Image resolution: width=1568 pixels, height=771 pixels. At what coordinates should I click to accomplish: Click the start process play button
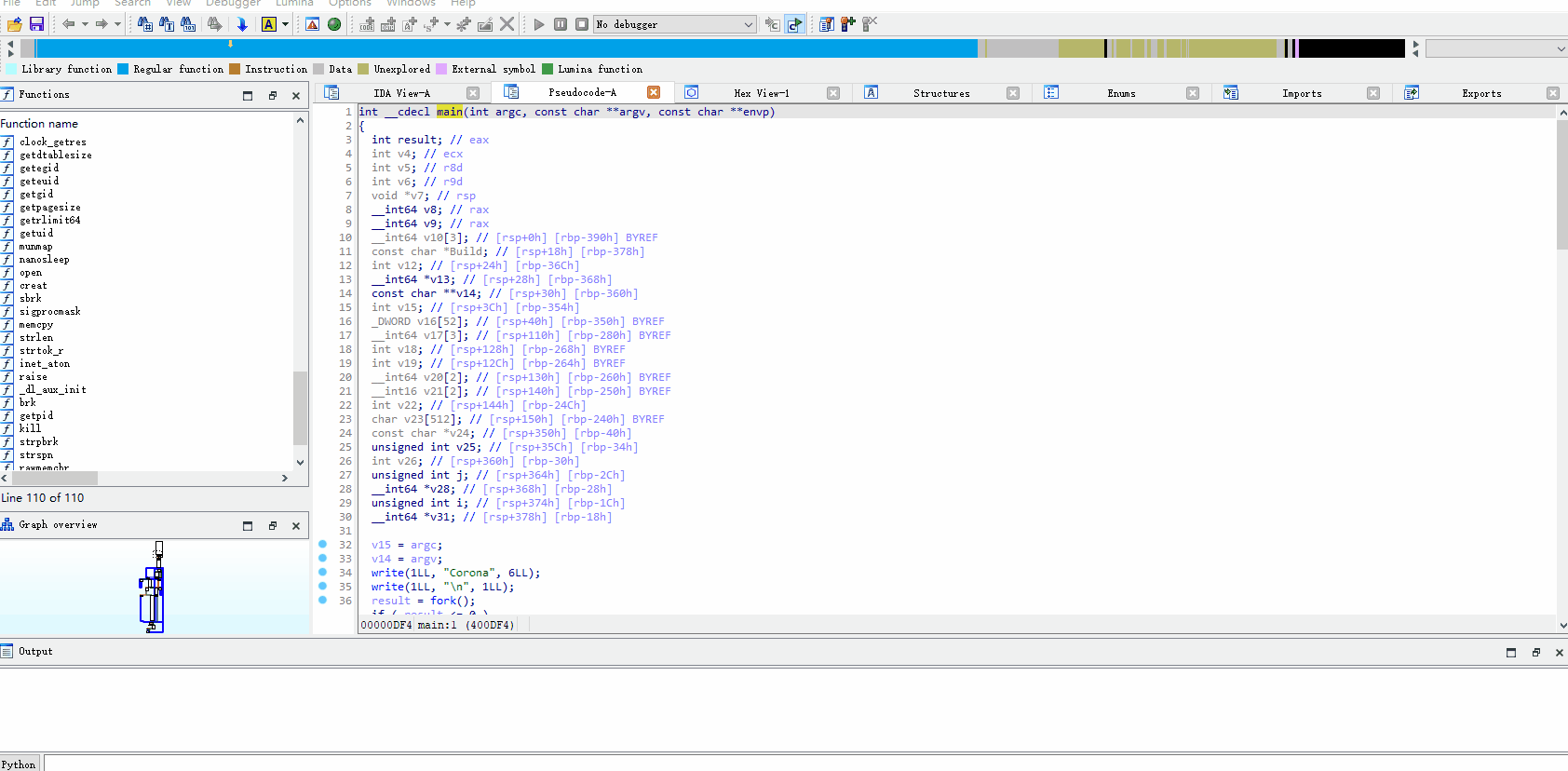click(x=539, y=24)
